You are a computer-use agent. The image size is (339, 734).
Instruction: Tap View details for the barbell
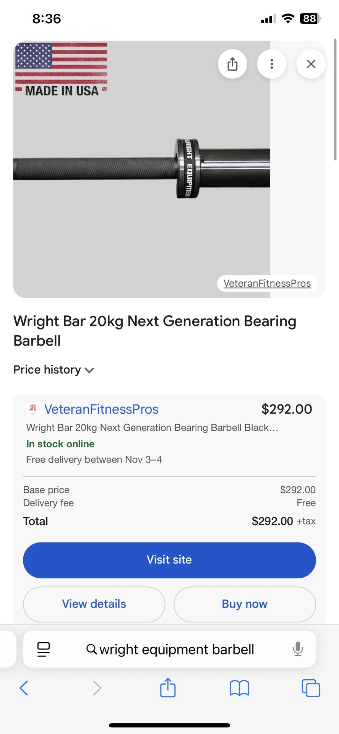coord(94,604)
